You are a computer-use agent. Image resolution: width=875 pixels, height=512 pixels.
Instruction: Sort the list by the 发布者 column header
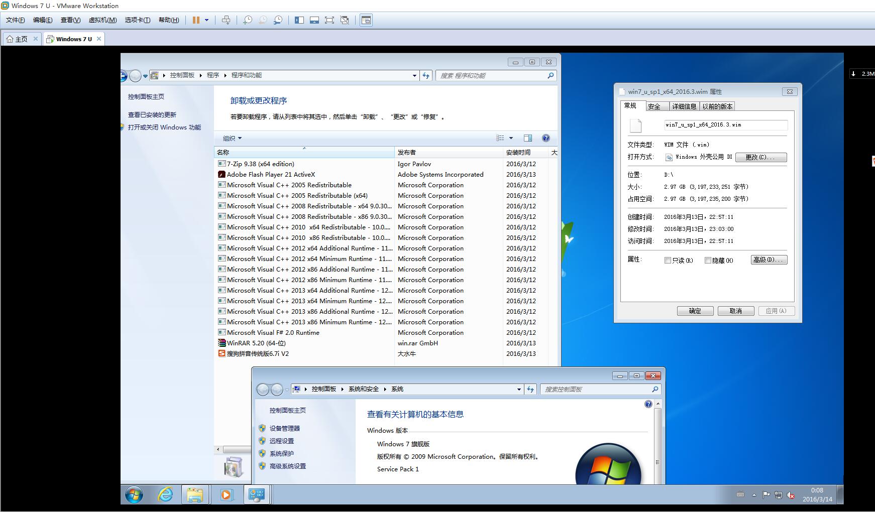click(449, 152)
